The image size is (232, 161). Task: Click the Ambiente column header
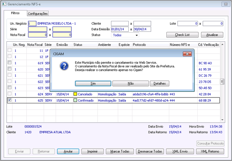tap(108, 44)
